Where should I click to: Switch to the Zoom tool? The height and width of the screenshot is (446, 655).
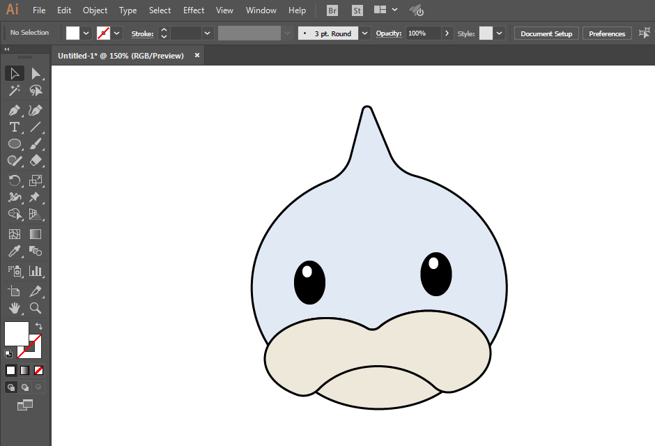(x=36, y=307)
